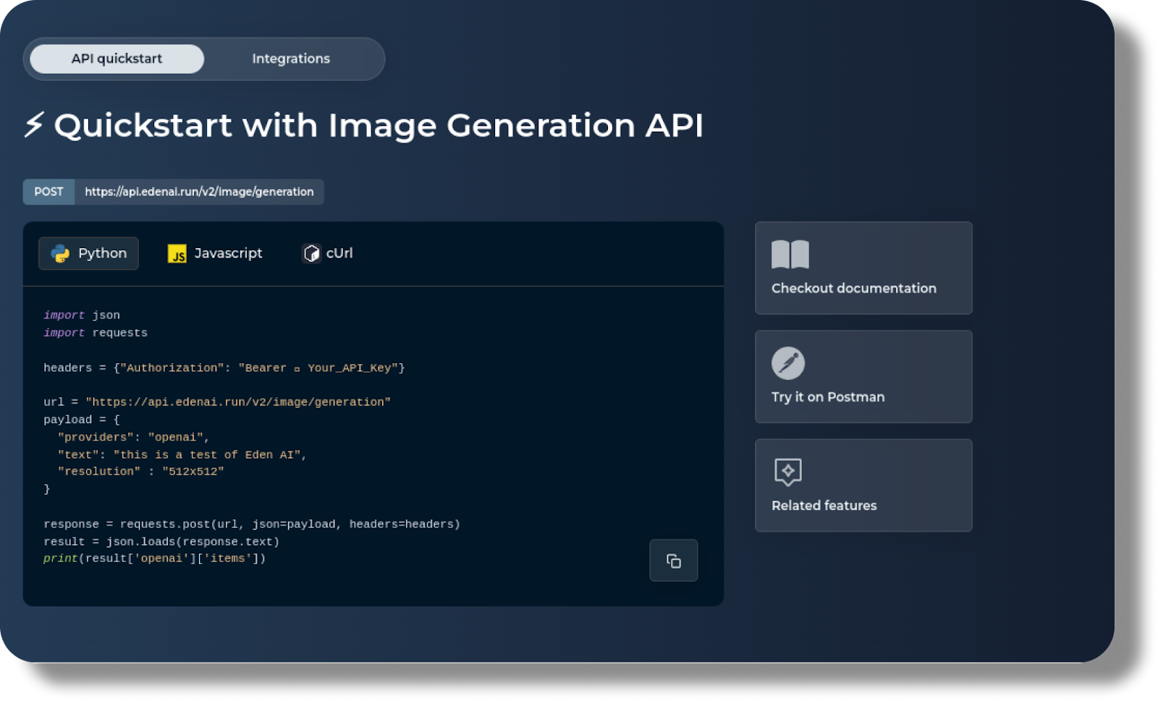Viewport: 1158px width, 701px height.
Task: Open Try it on Postman
Action: click(x=863, y=377)
